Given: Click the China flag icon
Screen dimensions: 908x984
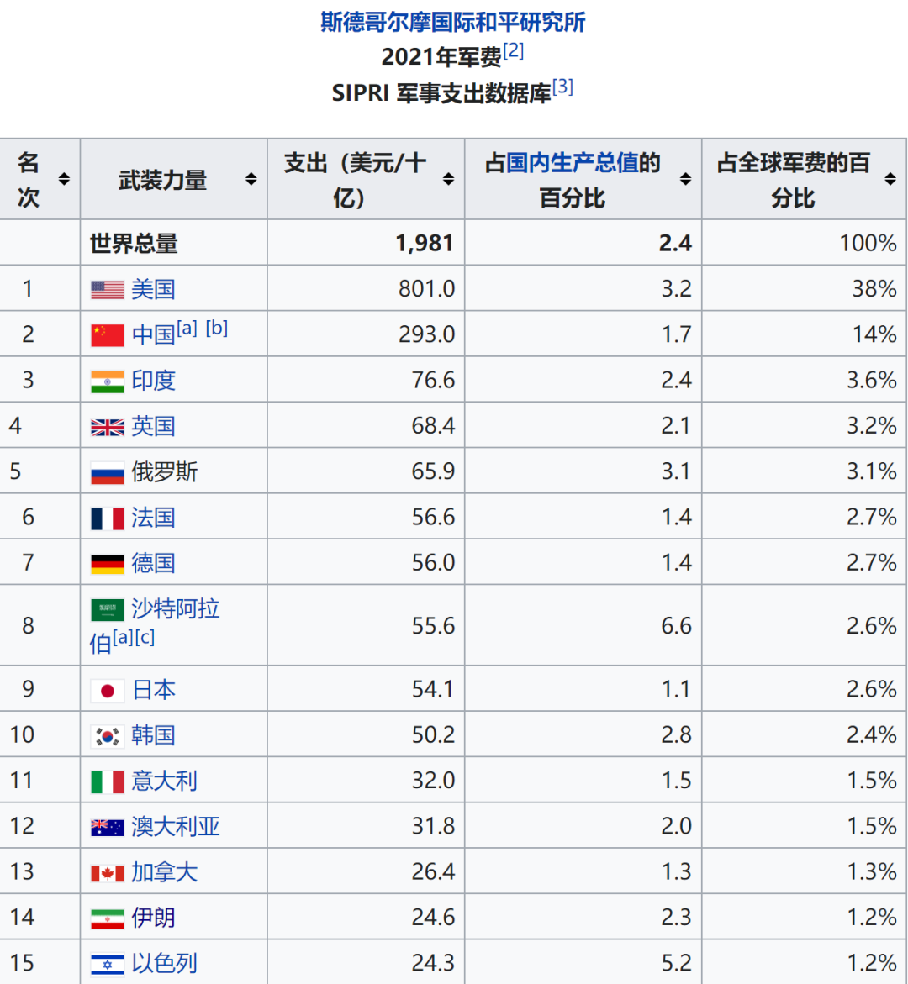Looking at the screenshot, I should point(108,335).
